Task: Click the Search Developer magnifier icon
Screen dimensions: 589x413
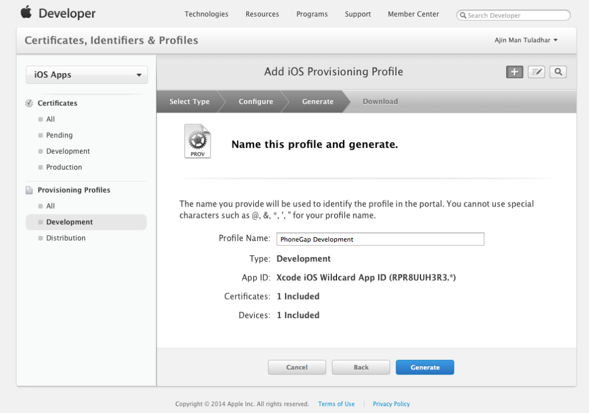Action: coord(463,16)
